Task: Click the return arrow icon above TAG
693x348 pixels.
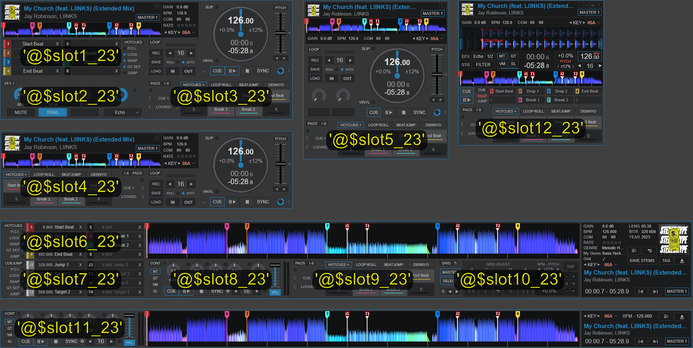Action: (x=649, y=251)
